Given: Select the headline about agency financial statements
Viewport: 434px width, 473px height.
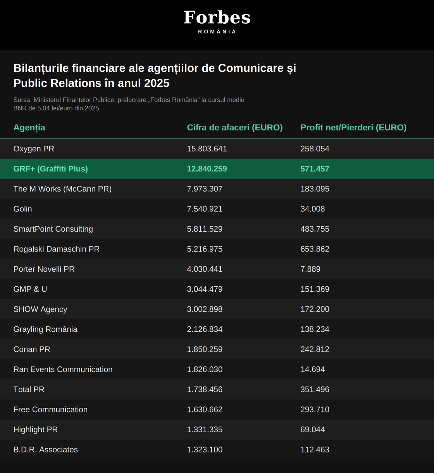Looking at the screenshot, I should (155, 76).
